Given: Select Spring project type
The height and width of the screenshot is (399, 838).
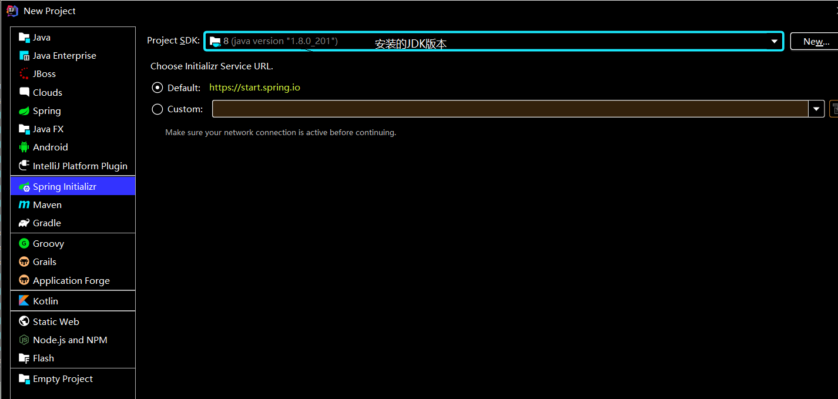Looking at the screenshot, I should click(x=73, y=111).
